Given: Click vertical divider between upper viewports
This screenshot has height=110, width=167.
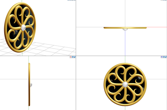Looking at the screenshot, I should tap(76, 28).
